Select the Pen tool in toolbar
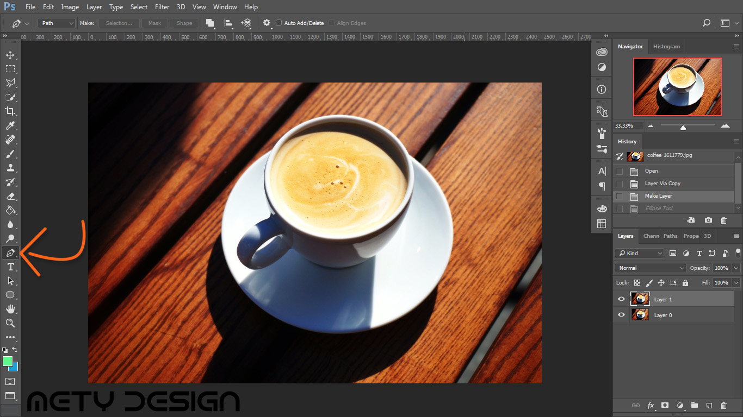The image size is (743, 417). pos(10,252)
